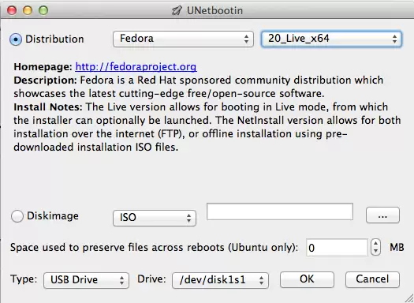Select the Distribution radio button
Screen dimensions: 414x303
click(x=16, y=39)
